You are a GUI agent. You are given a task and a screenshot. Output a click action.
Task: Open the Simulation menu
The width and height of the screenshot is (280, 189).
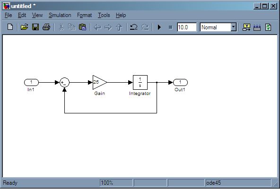[x=60, y=15]
